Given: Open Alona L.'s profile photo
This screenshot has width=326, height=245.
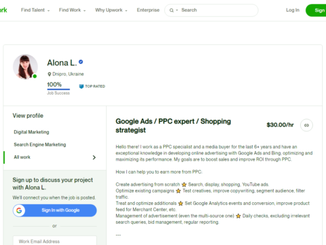Looking at the screenshot, I should [x=25, y=67].
